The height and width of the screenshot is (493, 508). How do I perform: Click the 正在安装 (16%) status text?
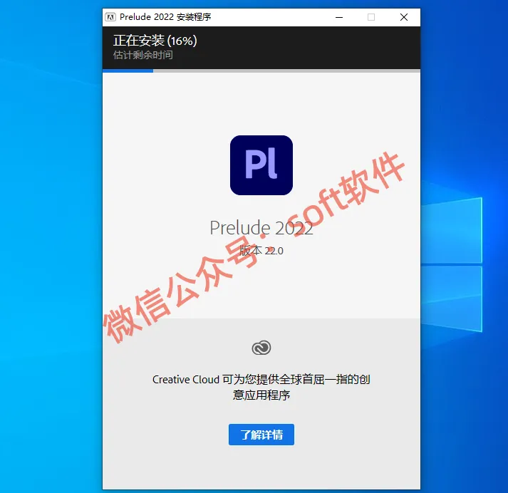(155, 41)
